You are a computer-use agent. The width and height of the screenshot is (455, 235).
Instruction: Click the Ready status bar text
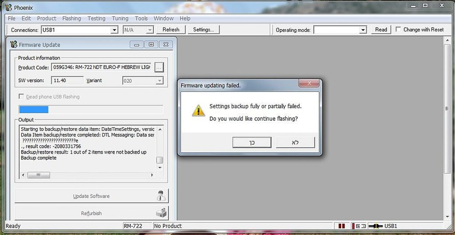pyautogui.click(x=13, y=226)
